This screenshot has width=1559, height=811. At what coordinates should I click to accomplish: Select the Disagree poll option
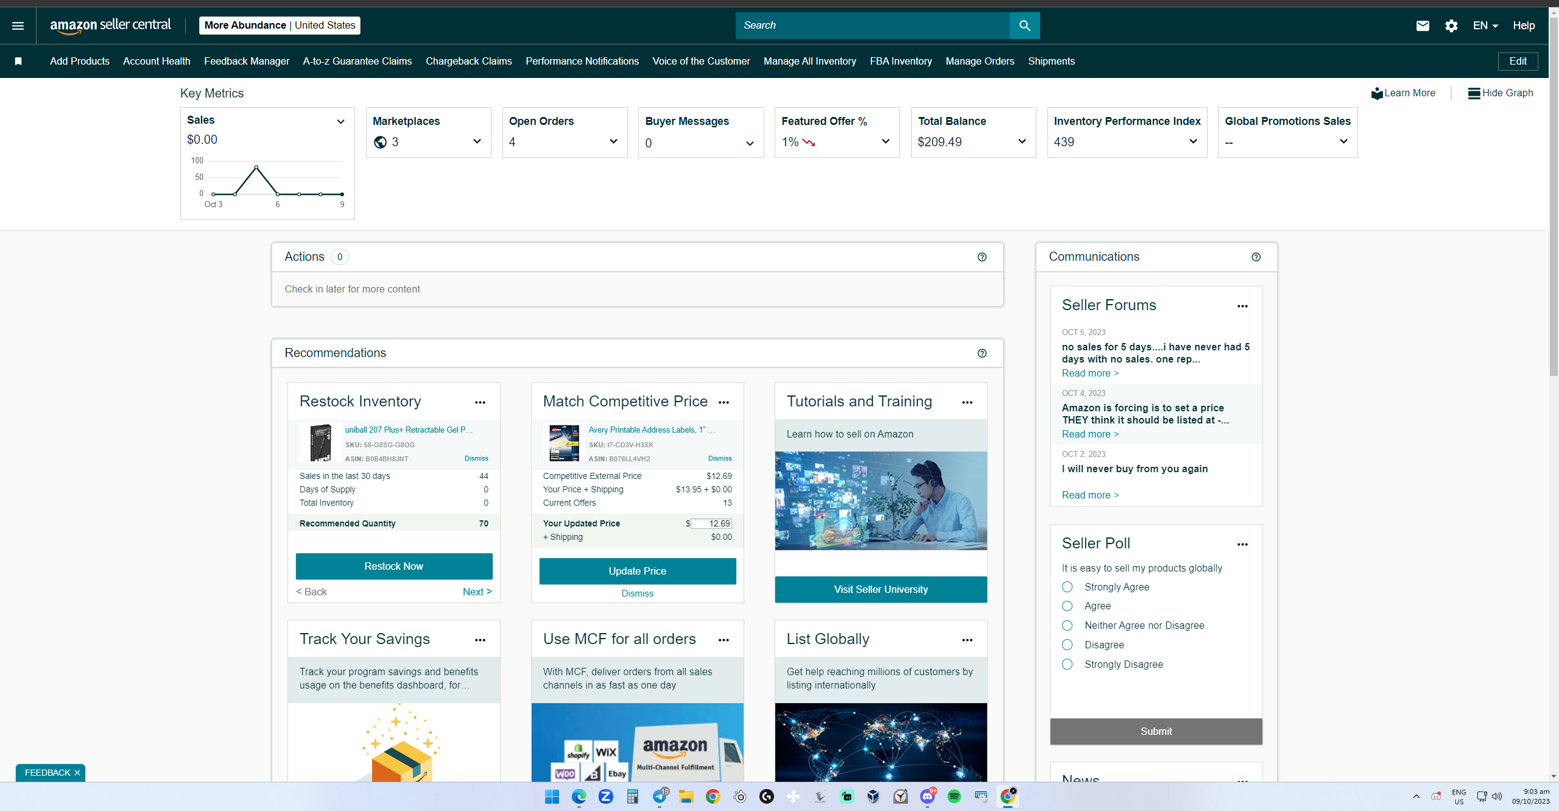coord(1067,645)
